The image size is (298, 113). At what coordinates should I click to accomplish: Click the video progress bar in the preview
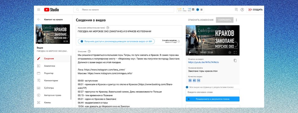pyautogui.click(x=212, y=49)
